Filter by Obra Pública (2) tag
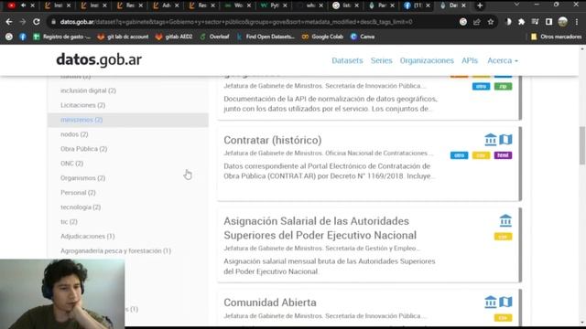The image size is (586, 329). point(83,149)
